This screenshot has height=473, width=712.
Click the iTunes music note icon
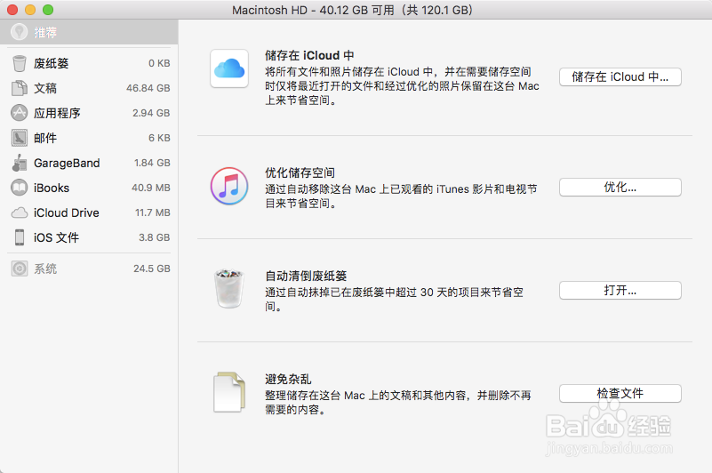pos(229,186)
